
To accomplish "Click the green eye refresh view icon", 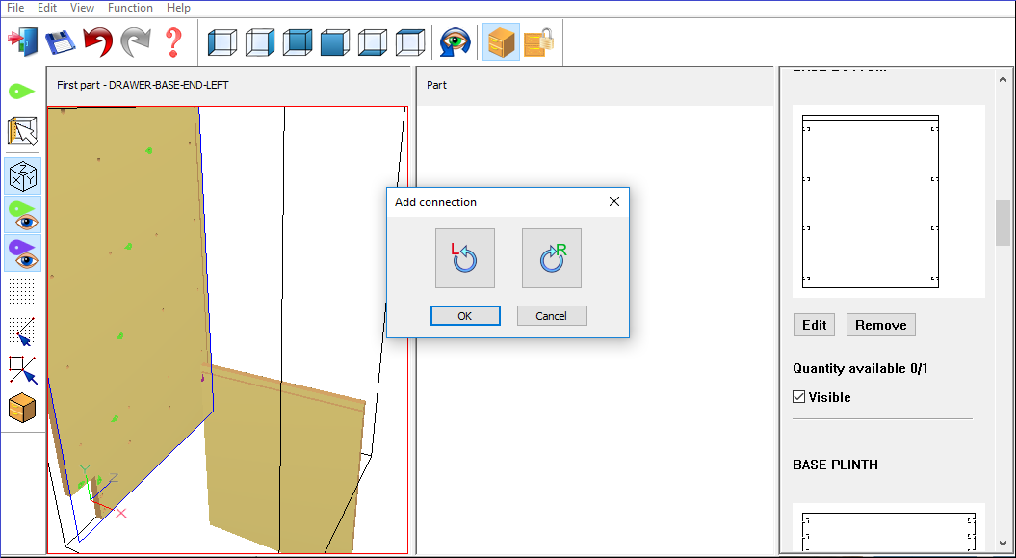I will [455, 42].
